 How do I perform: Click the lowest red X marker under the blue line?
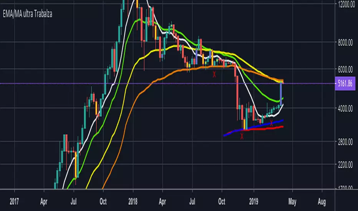click(x=242, y=136)
